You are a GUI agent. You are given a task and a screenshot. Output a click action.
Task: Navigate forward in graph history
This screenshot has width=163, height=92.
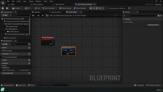tap(43, 16)
